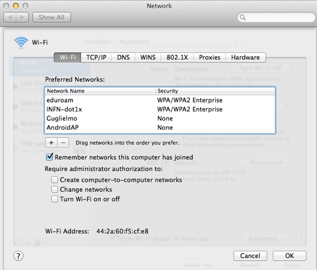Screen dimensions: 317x270
Task: Open the WINS tab
Action: 148,57
